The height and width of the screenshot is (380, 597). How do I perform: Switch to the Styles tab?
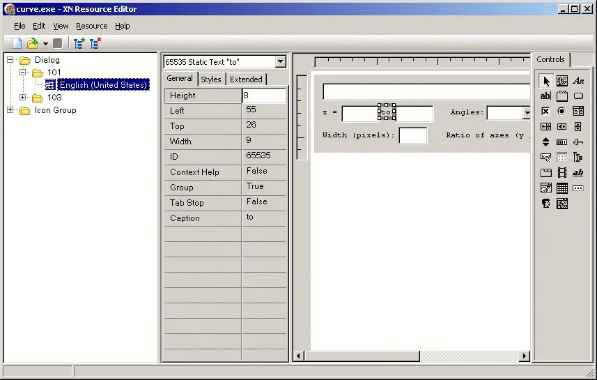coord(211,79)
